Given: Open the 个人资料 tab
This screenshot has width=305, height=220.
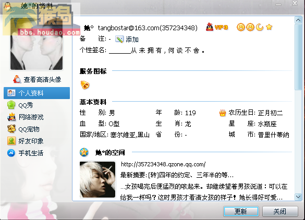Looking at the screenshot, I should [37, 93].
